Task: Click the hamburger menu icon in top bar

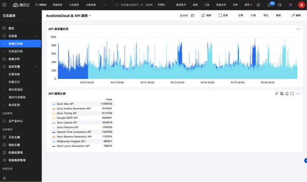Action: (x=5, y=5)
